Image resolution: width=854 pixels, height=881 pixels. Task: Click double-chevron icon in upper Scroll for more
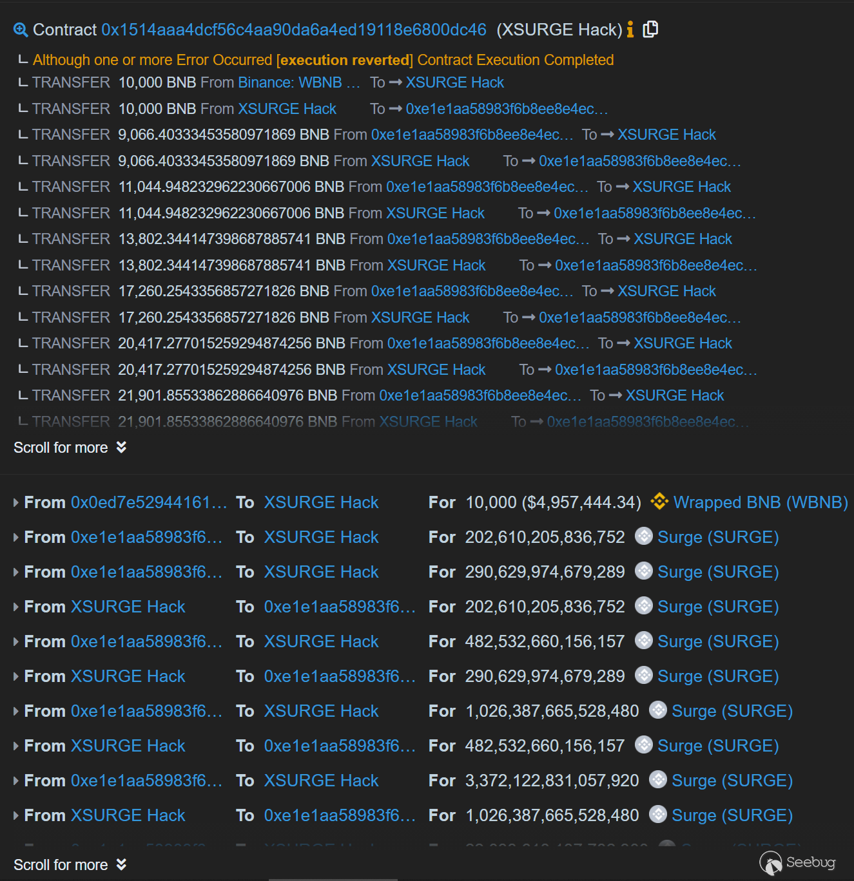(x=121, y=447)
